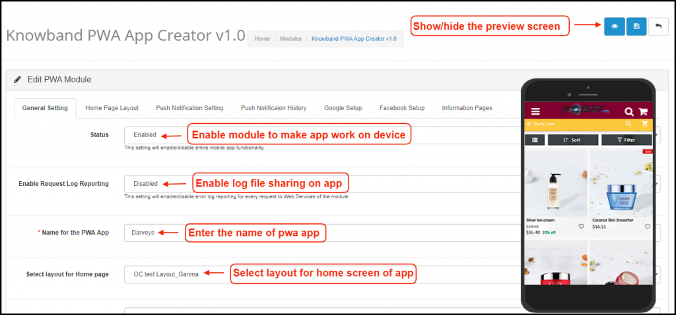The width and height of the screenshot is (676, 315).
Task: Click search icon in preview maroon header
Action: click(629, 112)
